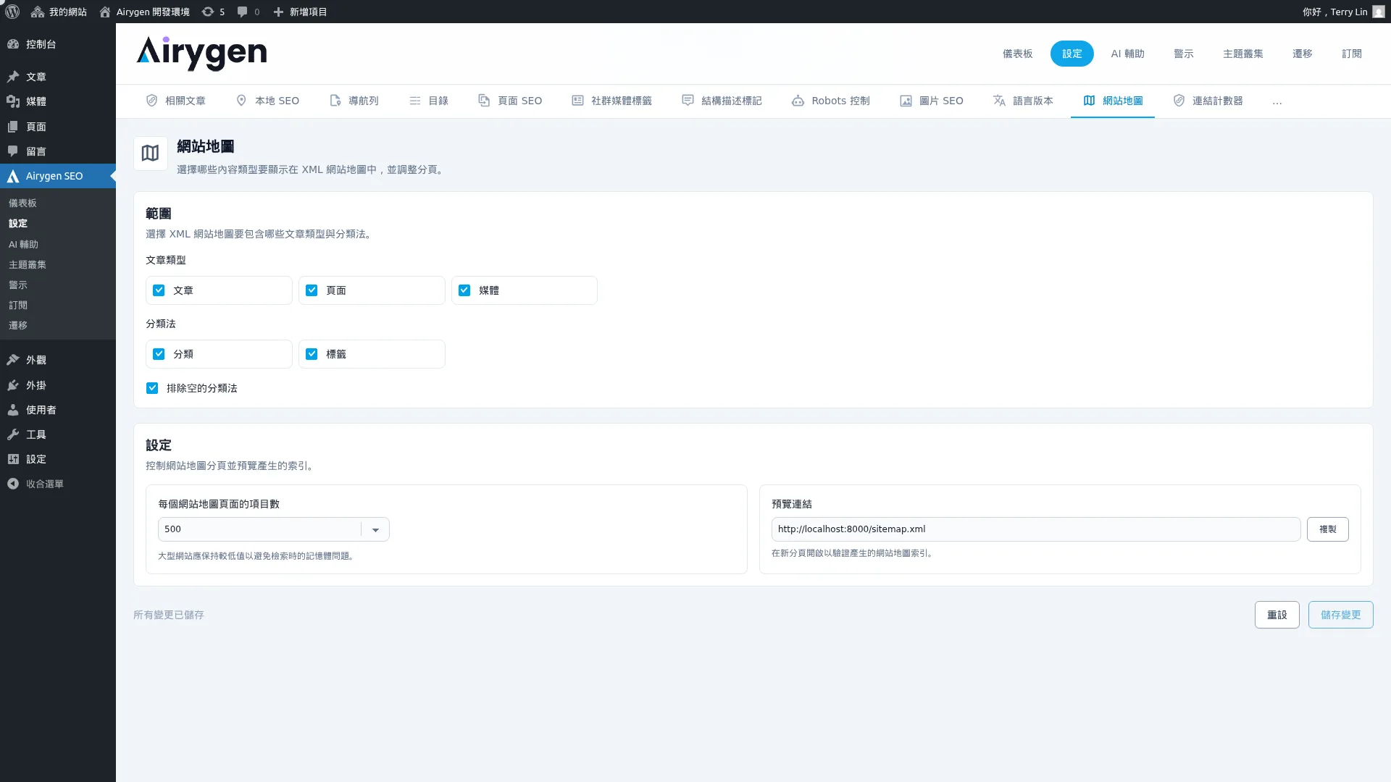Toggle the 分類 taxonomy checkbox

click(159, 354)
